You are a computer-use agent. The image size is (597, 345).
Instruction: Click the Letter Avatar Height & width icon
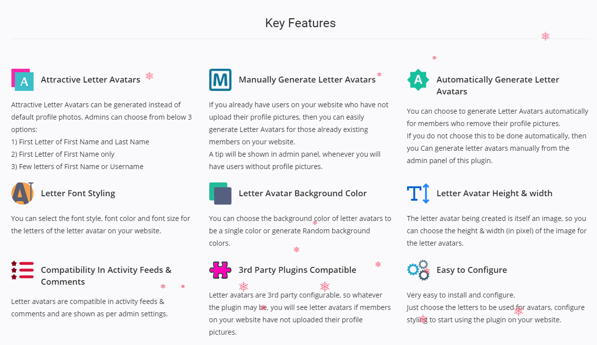[418, 193]
